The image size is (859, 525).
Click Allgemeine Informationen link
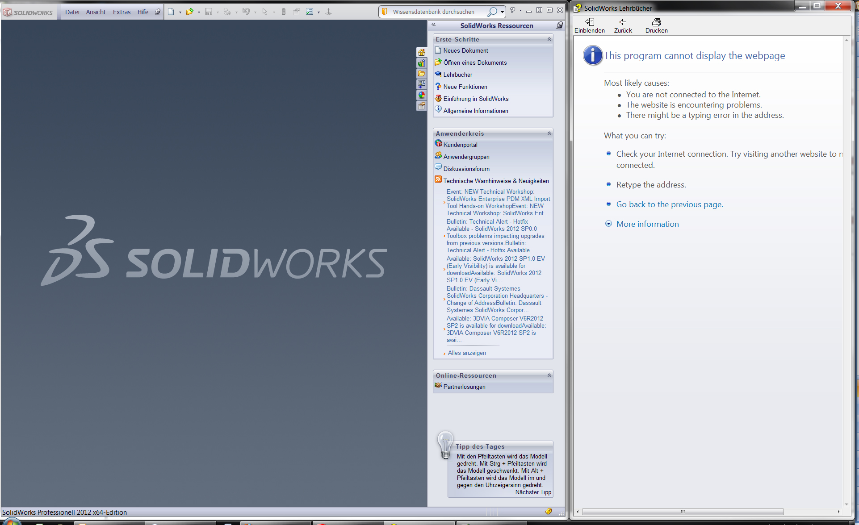click(x=476, y=111)
